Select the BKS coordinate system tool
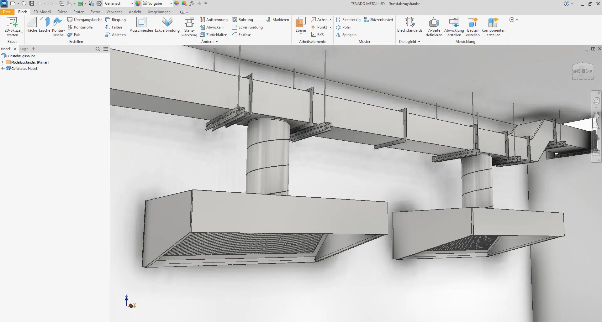The image size is (602, 322). point(317,35)
